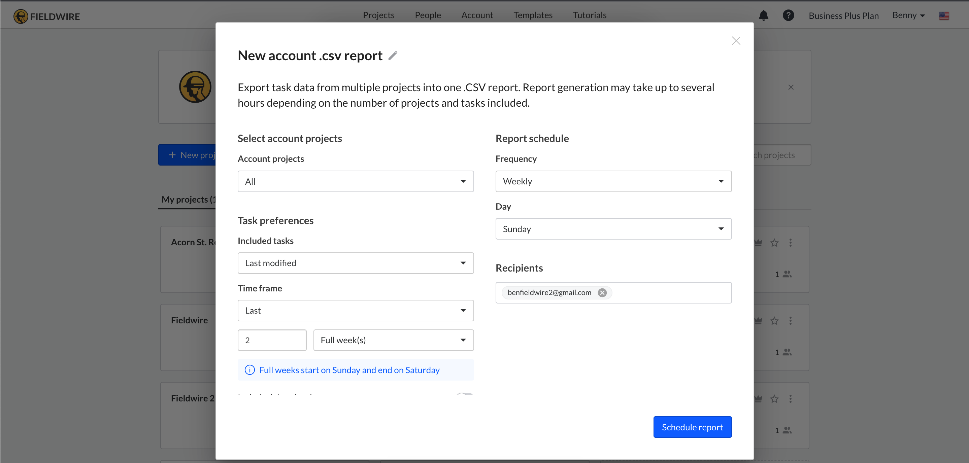Open Templates in the top navigation
Image resolution: width=969 pixels, height=463 pixels.
pos(533,15)
